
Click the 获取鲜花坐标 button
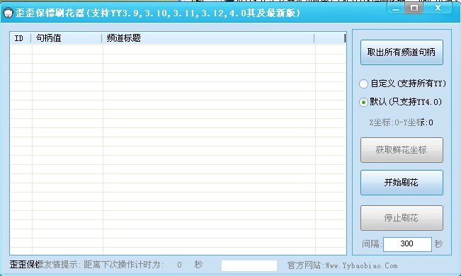tap(402, 150)
